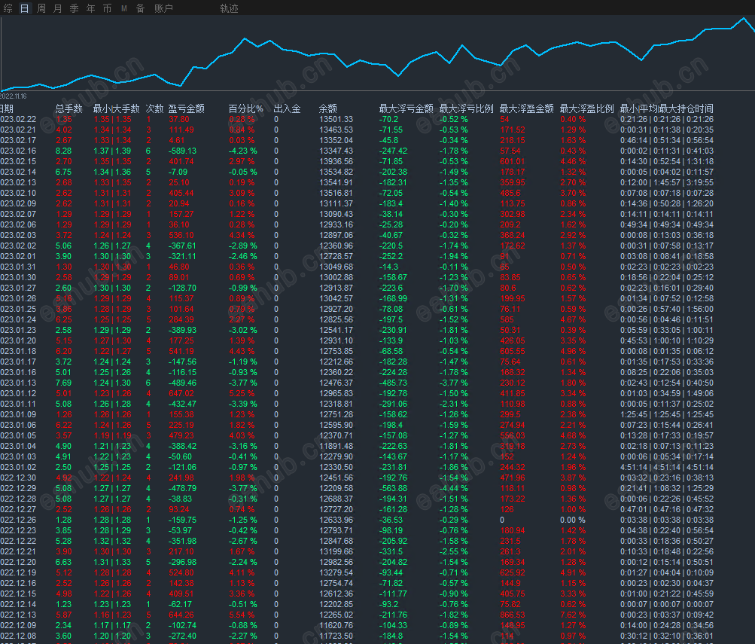Click the M tab
The image size is (755, 644).
click(123, 8)
